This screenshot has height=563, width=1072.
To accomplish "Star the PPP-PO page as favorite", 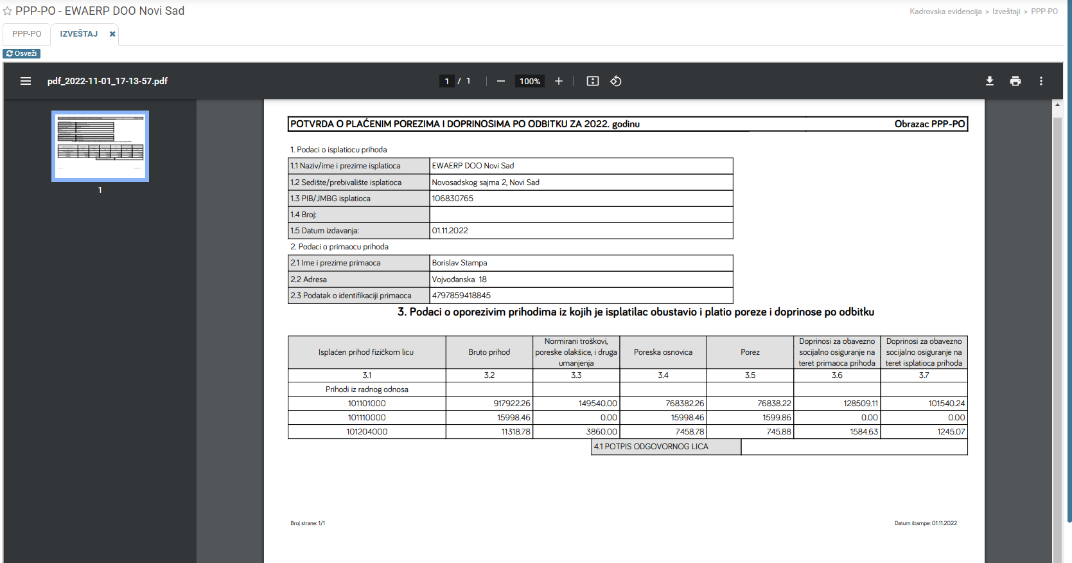I will coord(8,12).
